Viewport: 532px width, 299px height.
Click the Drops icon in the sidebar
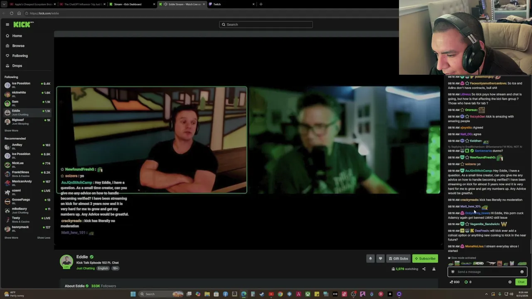(7, 66)
